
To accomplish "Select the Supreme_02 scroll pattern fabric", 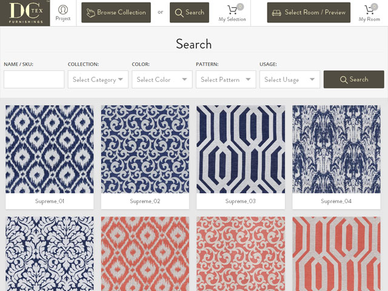I will point(145,149).
